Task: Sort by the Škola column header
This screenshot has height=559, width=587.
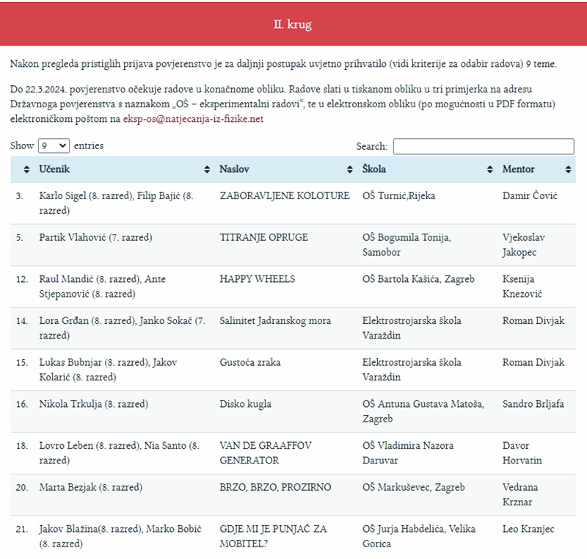Action: pyautogui.click(x=427, y=170)
